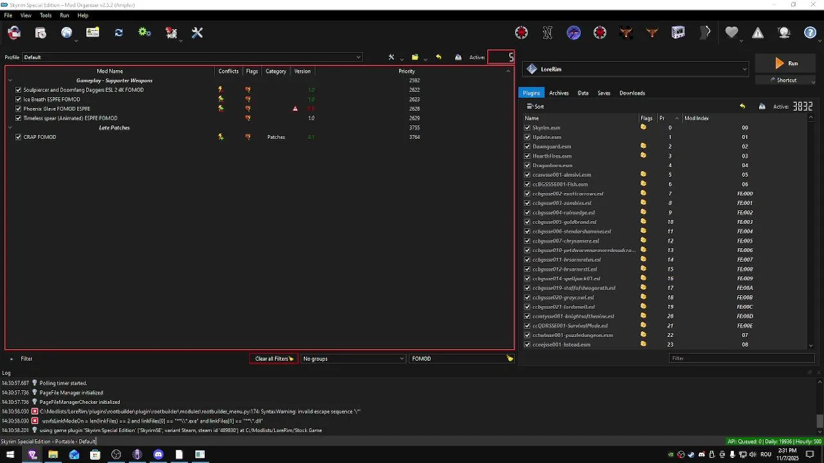Viewport: 824px width, 463px height.
Task: Click mod list tools wrench icon
Action: pos(391,57)
